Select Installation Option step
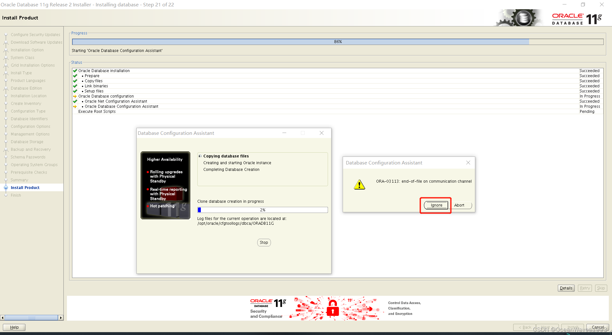 pyautogui.click(x=27, y=50)
